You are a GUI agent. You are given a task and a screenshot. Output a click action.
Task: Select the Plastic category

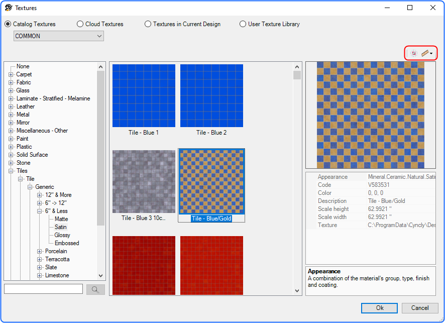coord(24,147)
